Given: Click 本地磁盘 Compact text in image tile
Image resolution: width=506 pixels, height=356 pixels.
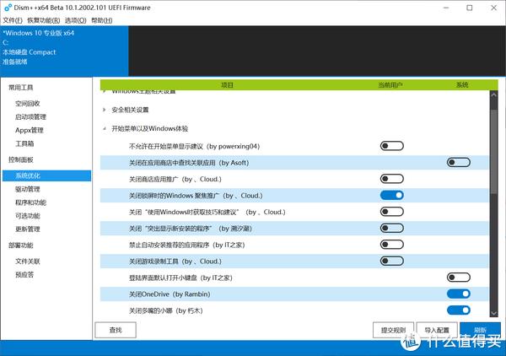Looking at the screenshot, I should pyautogui.click(x=29, y=52).
